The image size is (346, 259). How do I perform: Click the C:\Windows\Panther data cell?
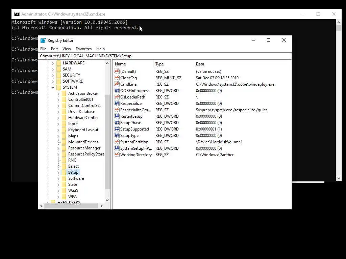coord(215,154)
